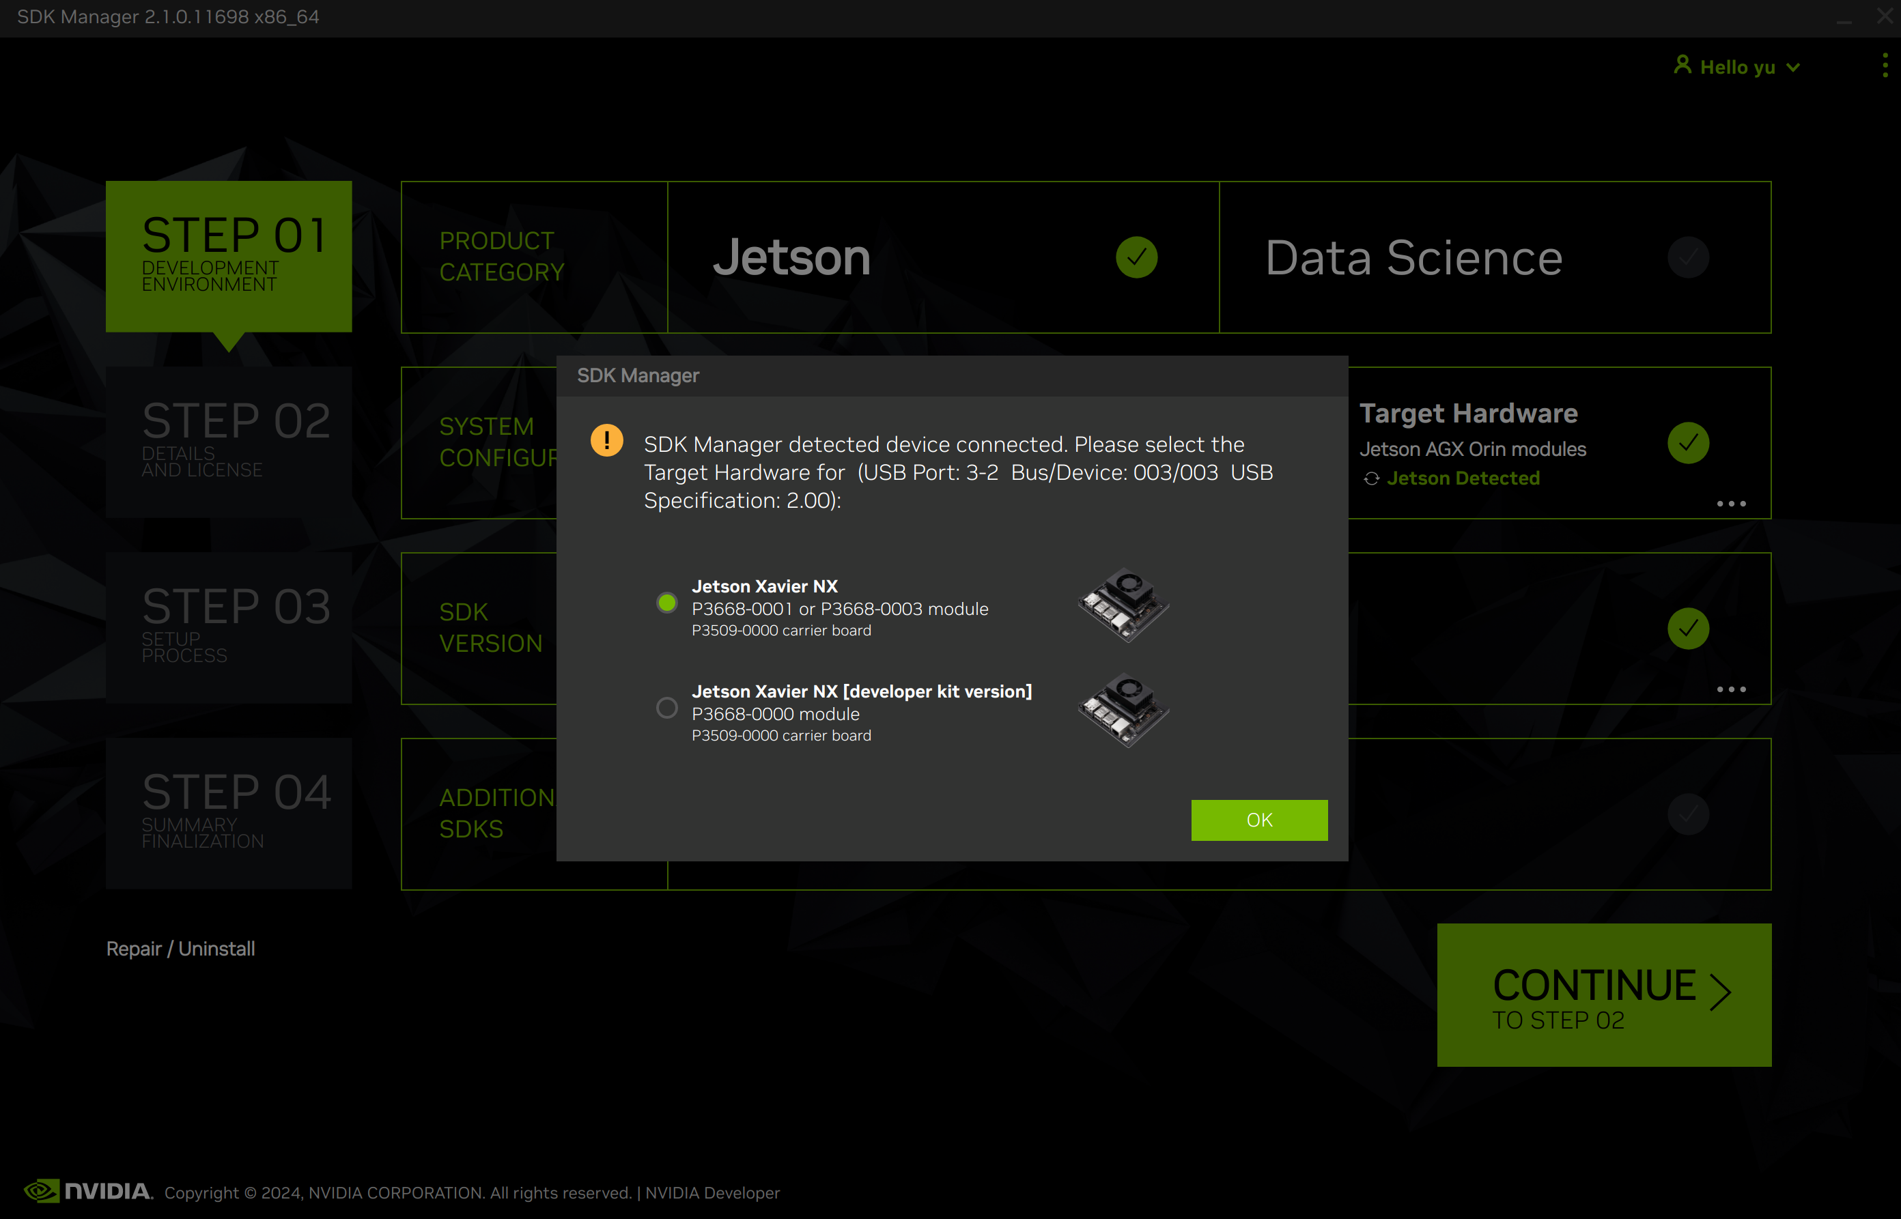Click the Jetson green checkmark
Viewport: 1901px width, 1219px height.
pos(1136,257)
